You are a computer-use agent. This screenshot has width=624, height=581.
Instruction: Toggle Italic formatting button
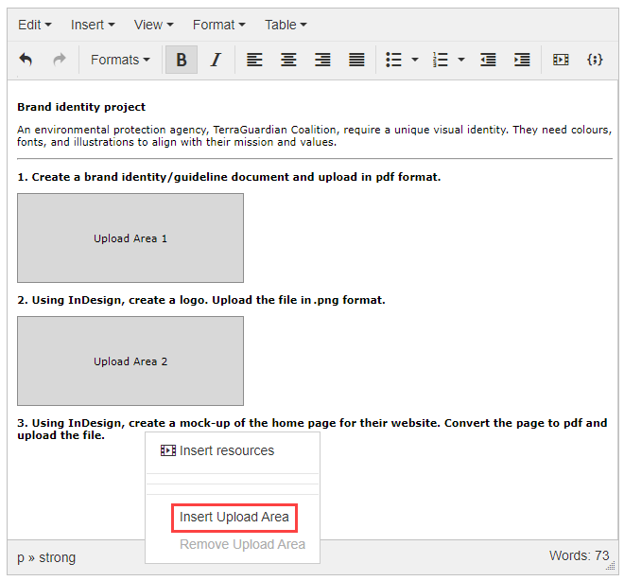point(216,60)
